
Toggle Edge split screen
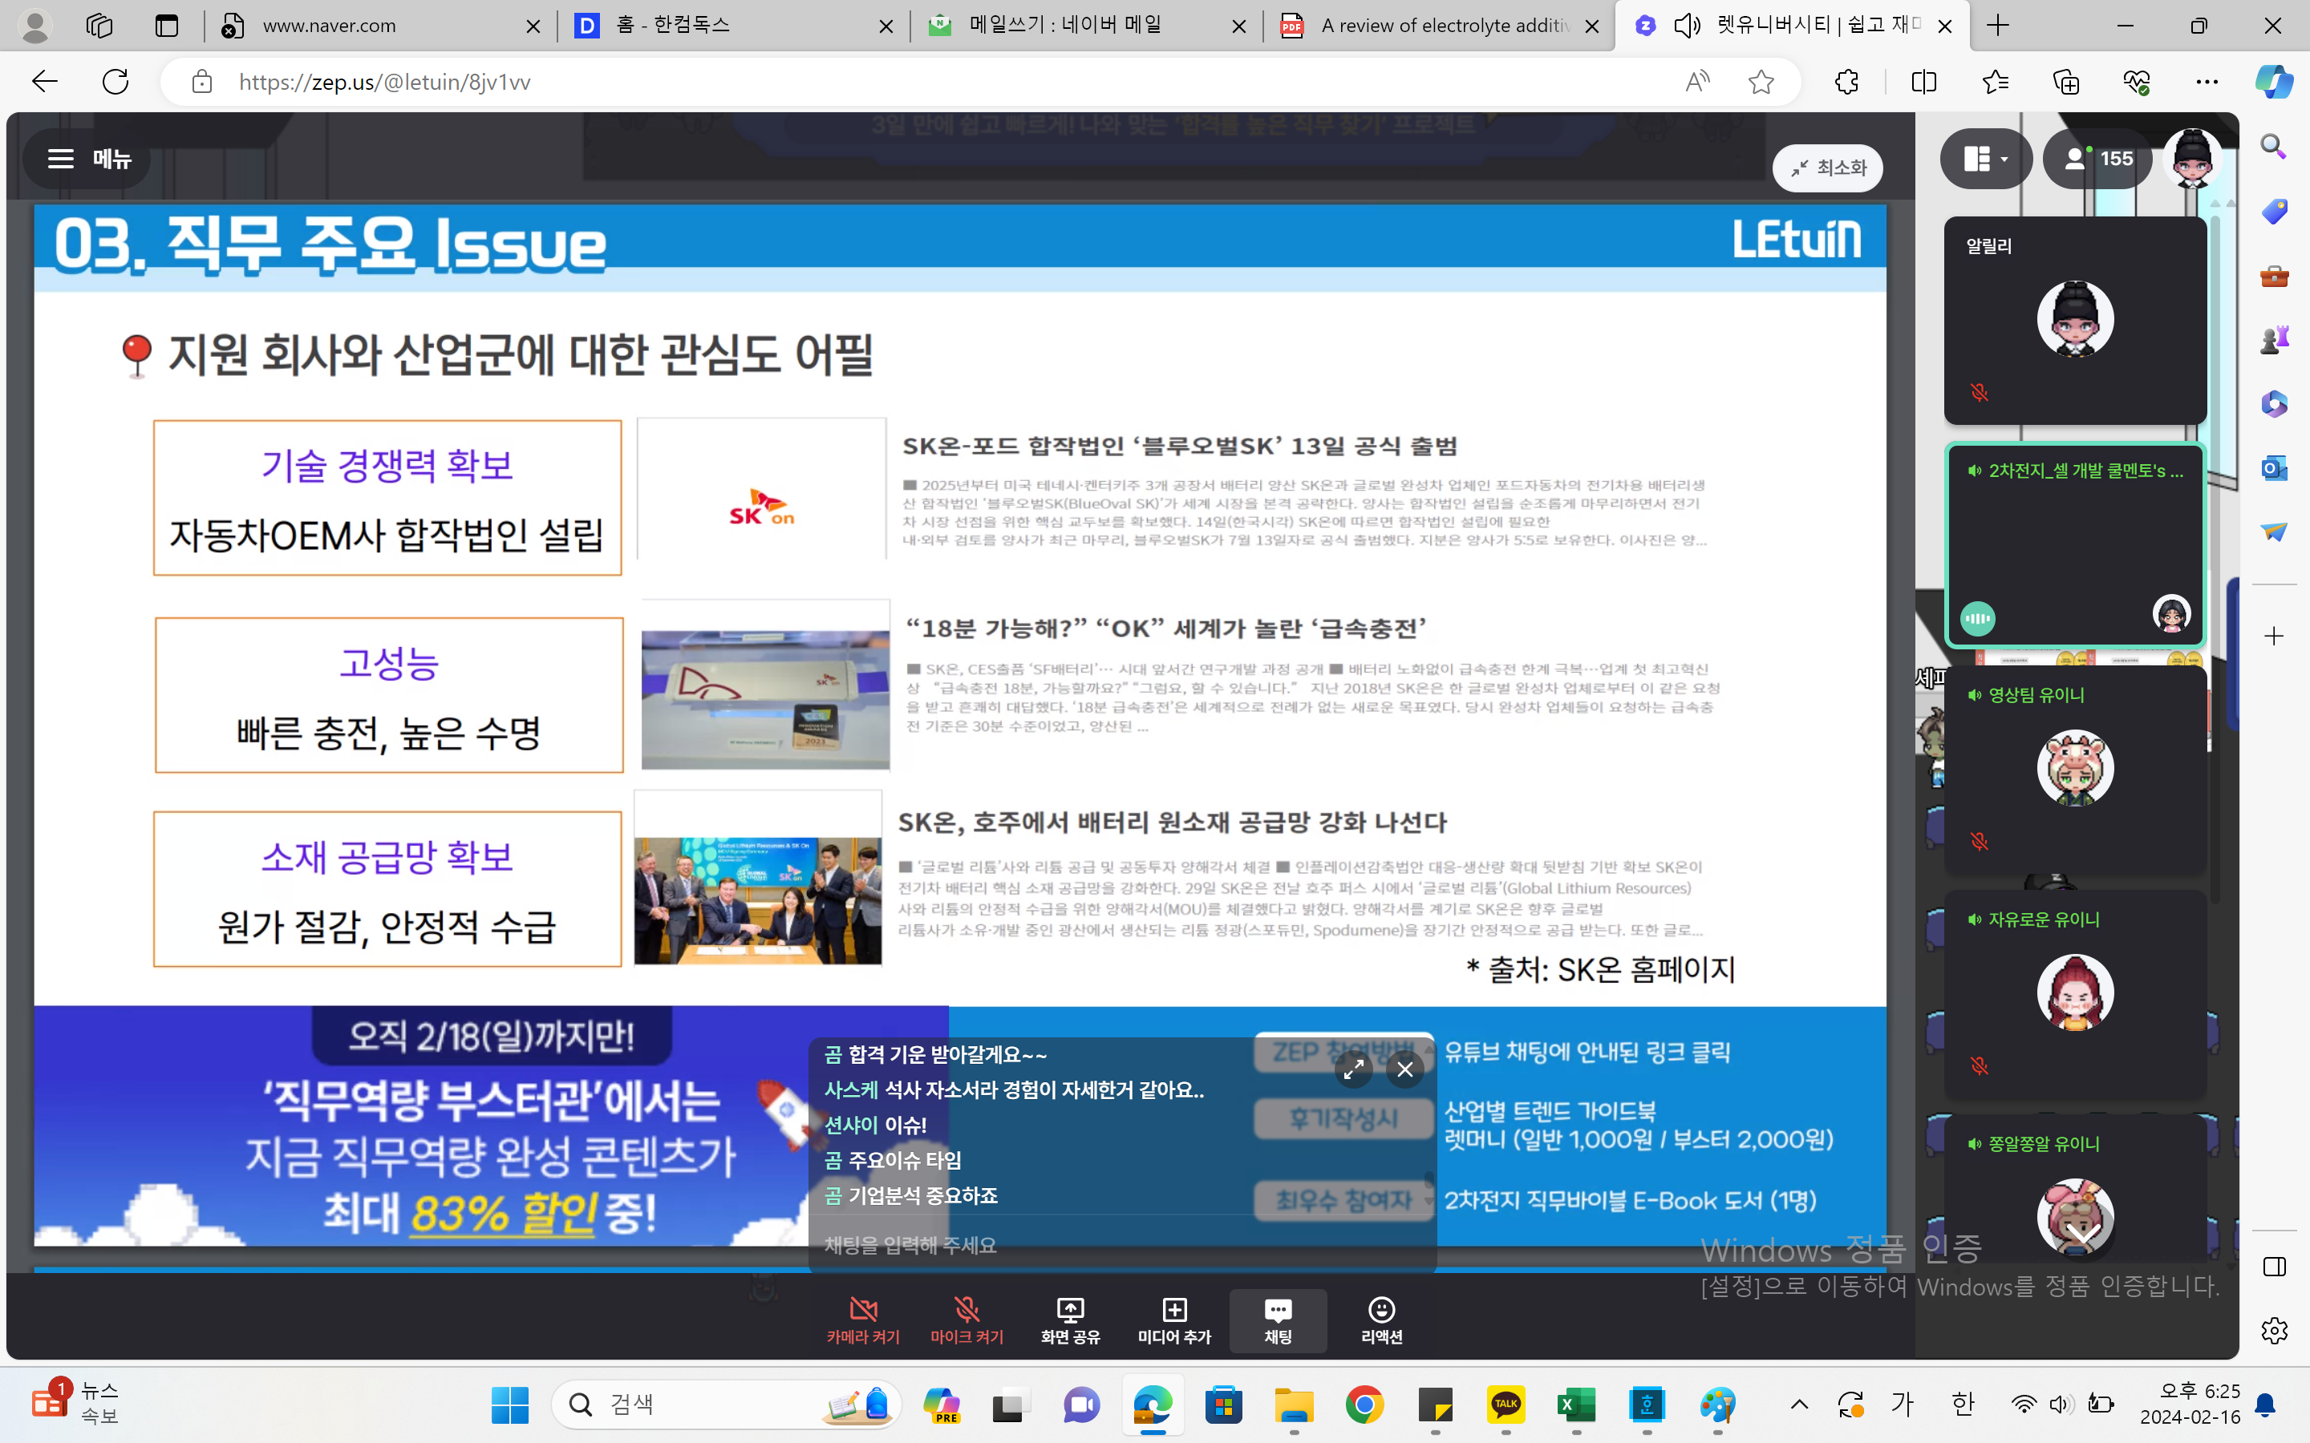click(1924, 82)
